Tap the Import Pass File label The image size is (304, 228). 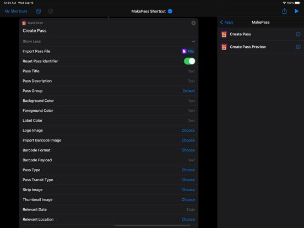click(x=36, y=51)
